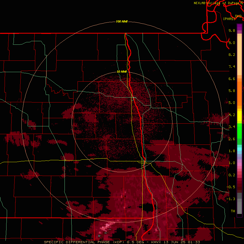Viewport: 244px width, 244px height.
Task: Click the [PHAS] units label
Action: click(229, 19)
